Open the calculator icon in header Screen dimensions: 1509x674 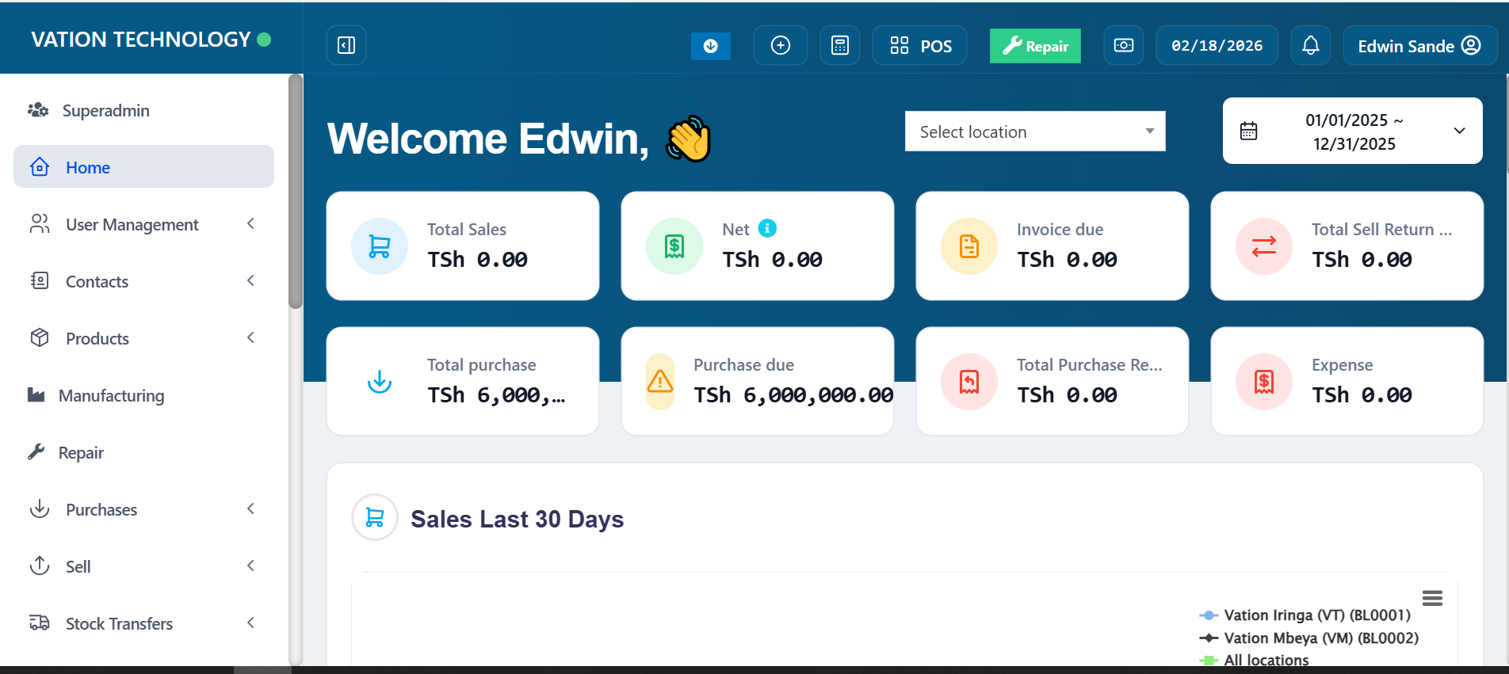point(839,46)
